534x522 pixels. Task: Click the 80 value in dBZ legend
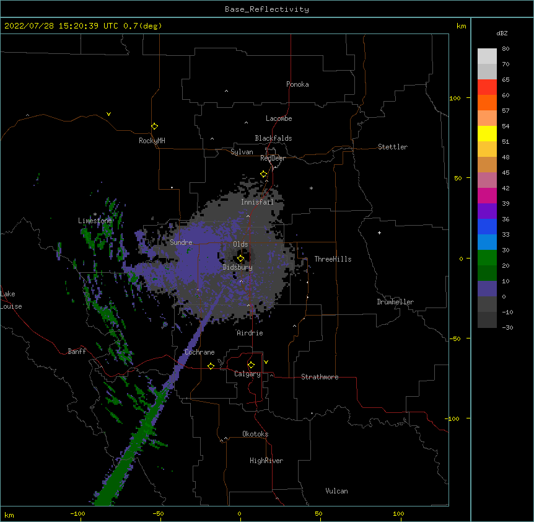pos(506,49)
